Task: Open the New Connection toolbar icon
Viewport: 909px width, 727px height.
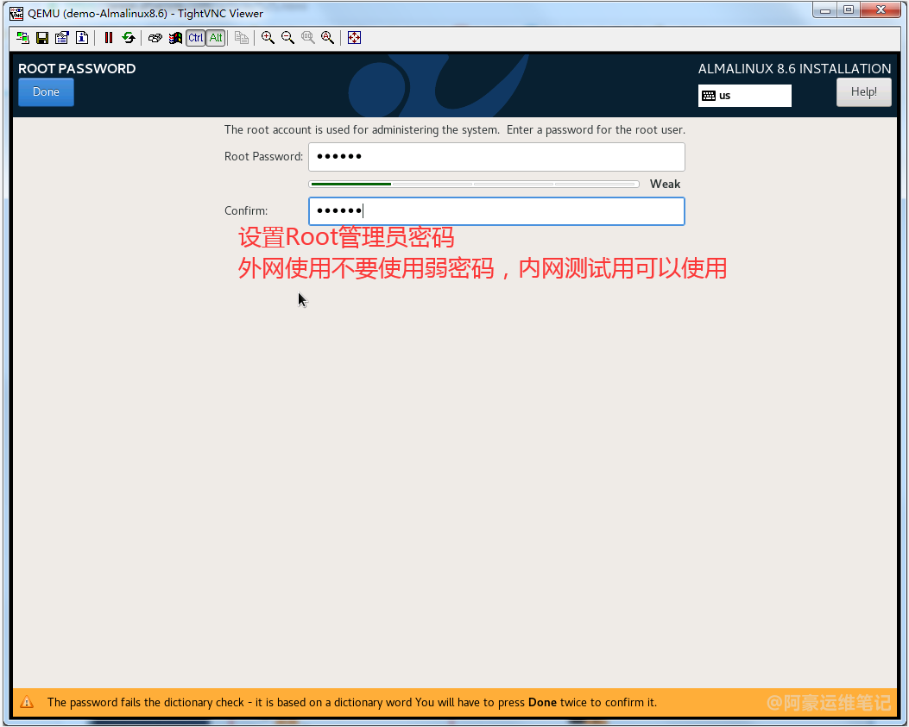Action: click(x=22, y=38)
